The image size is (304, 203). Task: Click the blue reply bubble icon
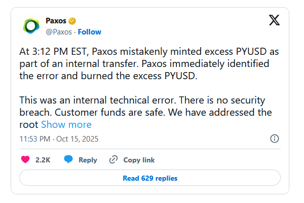coord(68,160)
